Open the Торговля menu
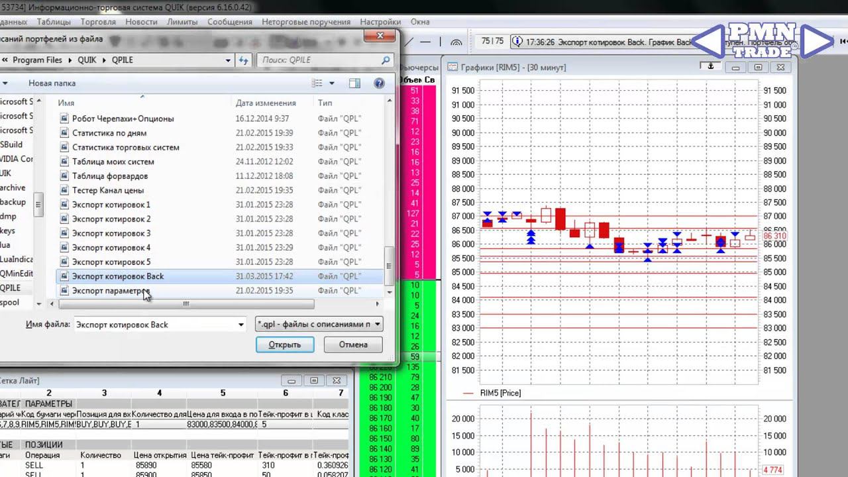This screenshot has height=477, width=848. [x=97, y=22]
